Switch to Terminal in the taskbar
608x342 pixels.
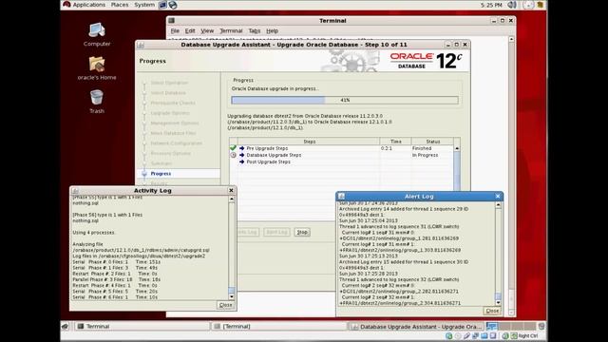coord(142,327)
